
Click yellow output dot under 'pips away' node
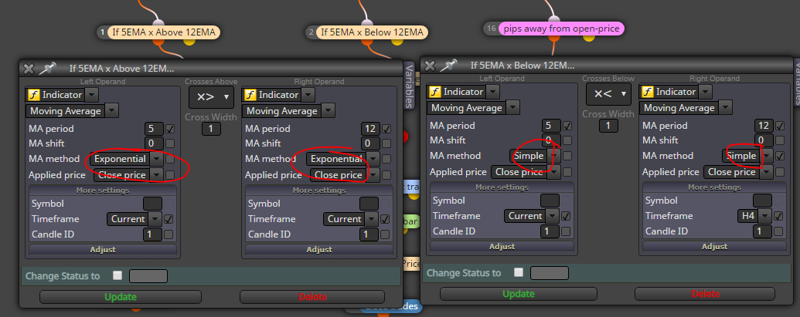(x=589, y=37)
